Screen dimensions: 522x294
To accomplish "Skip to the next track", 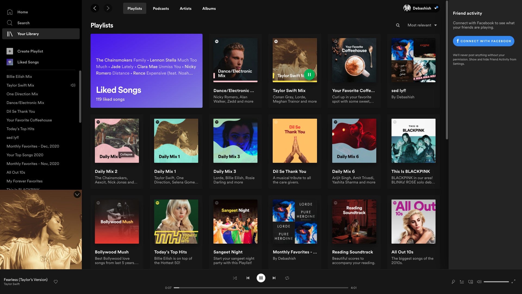I will [274, 278].
